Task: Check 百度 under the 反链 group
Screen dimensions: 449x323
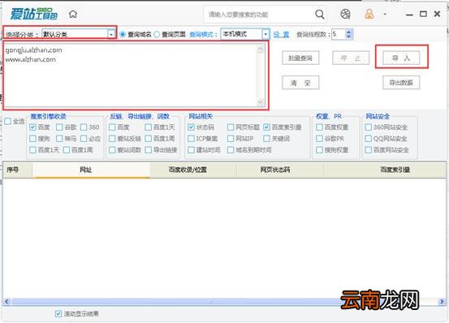Action: click(112, 127)
